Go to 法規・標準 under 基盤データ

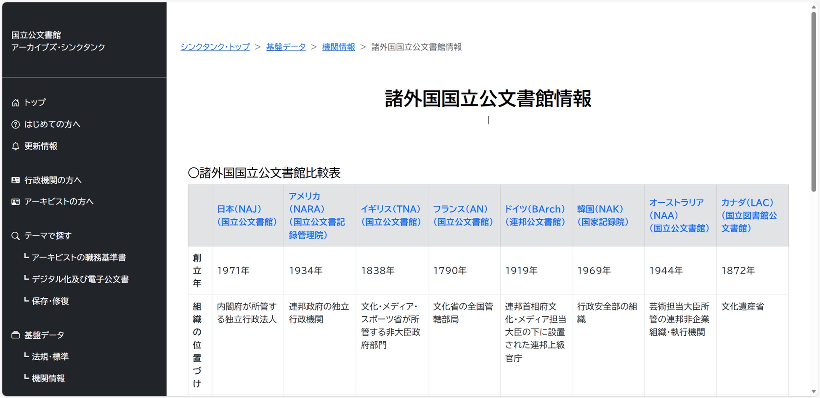(50, 357)
